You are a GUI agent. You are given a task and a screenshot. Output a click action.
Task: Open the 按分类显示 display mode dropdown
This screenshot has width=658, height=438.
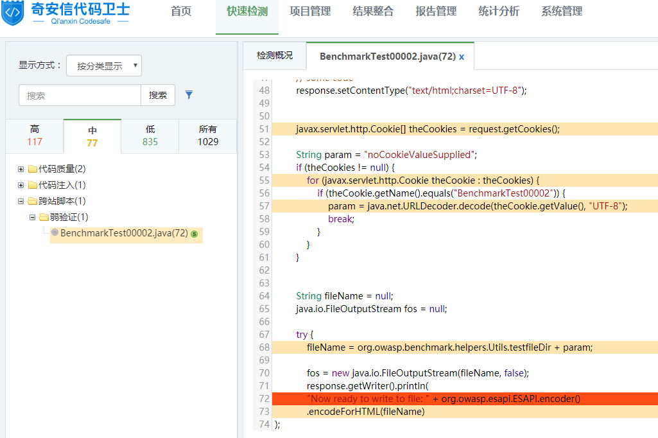104,66
